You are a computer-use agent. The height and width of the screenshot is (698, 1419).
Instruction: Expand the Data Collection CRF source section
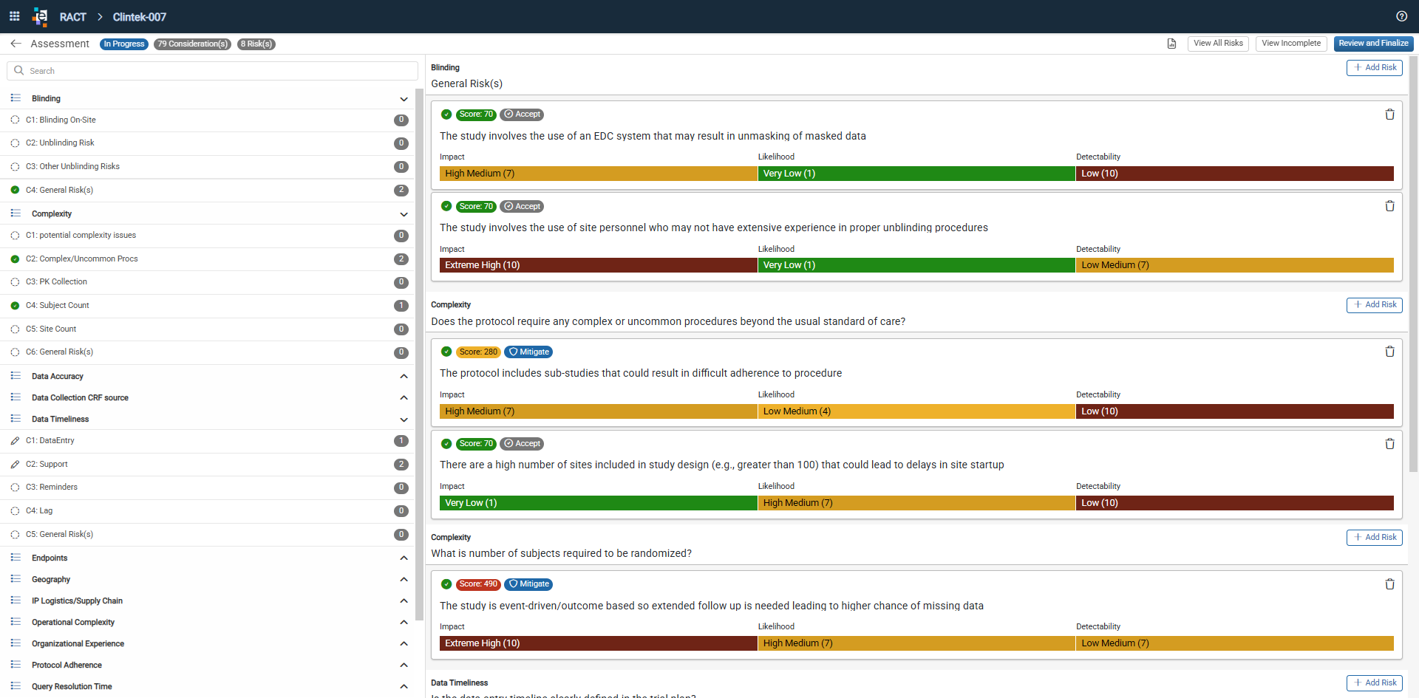(404, 398)
